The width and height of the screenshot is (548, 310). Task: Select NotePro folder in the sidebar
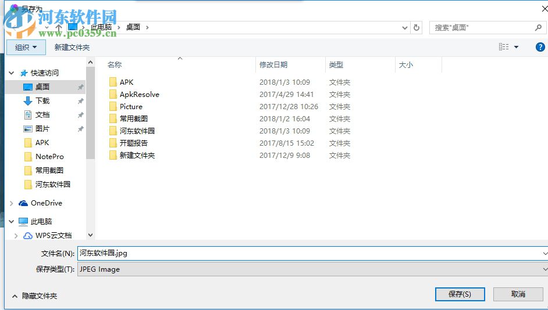(49, 157)
